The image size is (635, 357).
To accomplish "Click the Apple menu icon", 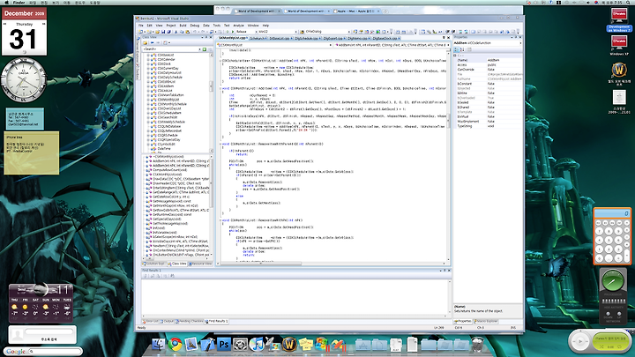I will [x=6, y=3].
